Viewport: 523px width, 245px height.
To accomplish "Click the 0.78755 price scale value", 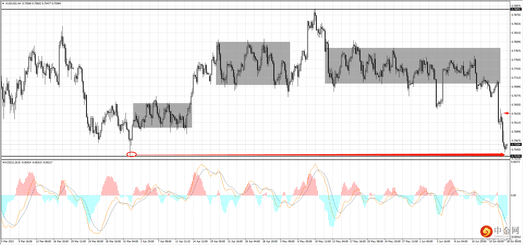I will click(x=516, y=15).
